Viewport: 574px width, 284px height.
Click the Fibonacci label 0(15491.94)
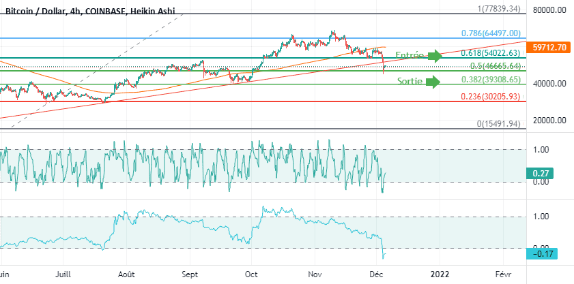(x=499, y=124)
